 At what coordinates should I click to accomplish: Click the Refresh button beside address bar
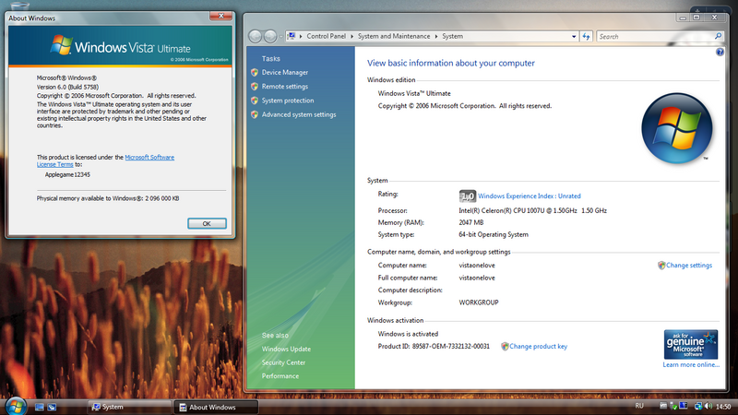click(586, 36)
